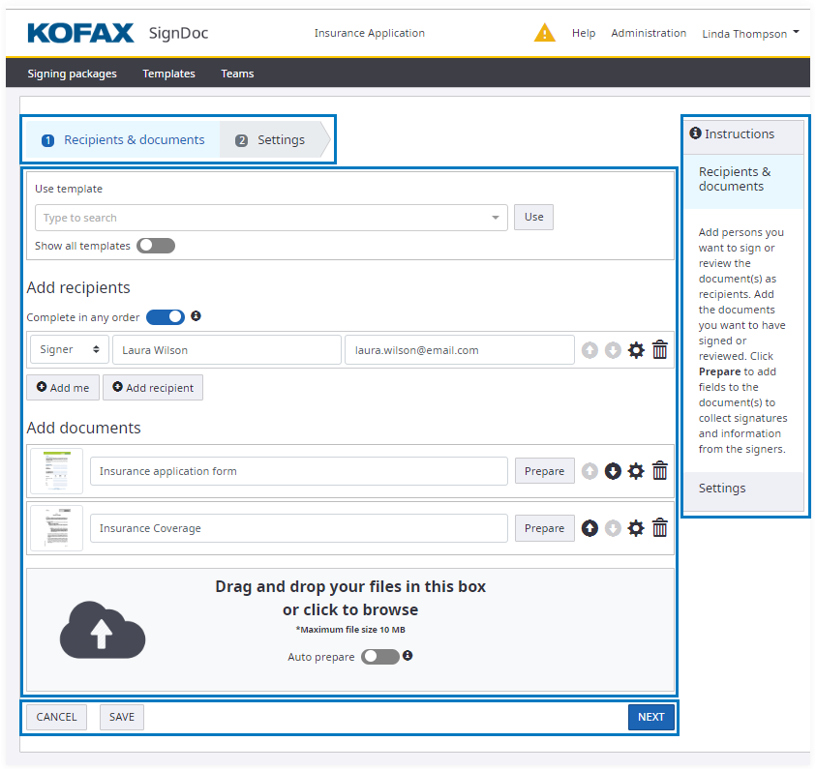Image resolution: width=816 pixels, height=771 pixels.
Task: Open gear settings for recipient Laura Wilson
Action: coord(636,350)
